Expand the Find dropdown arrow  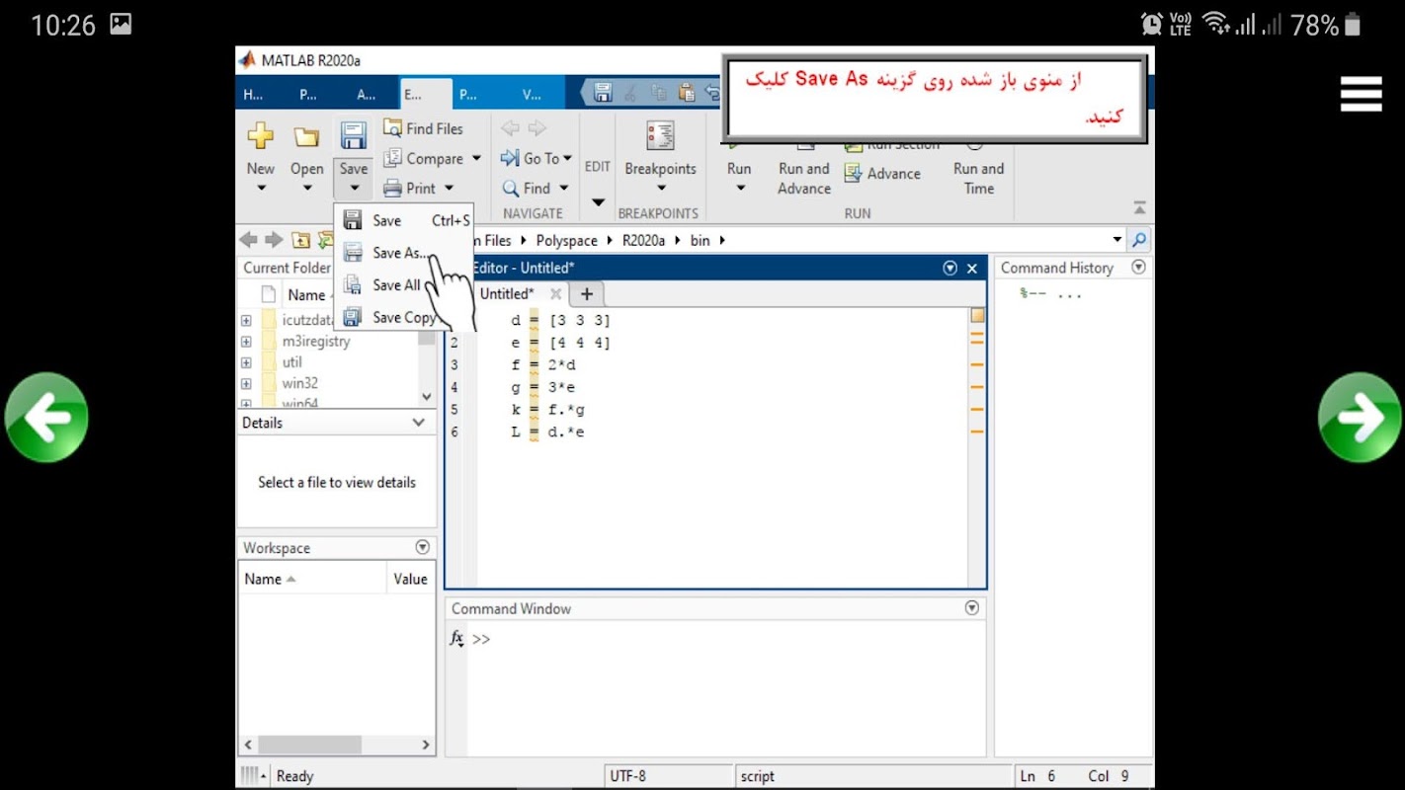564,188
